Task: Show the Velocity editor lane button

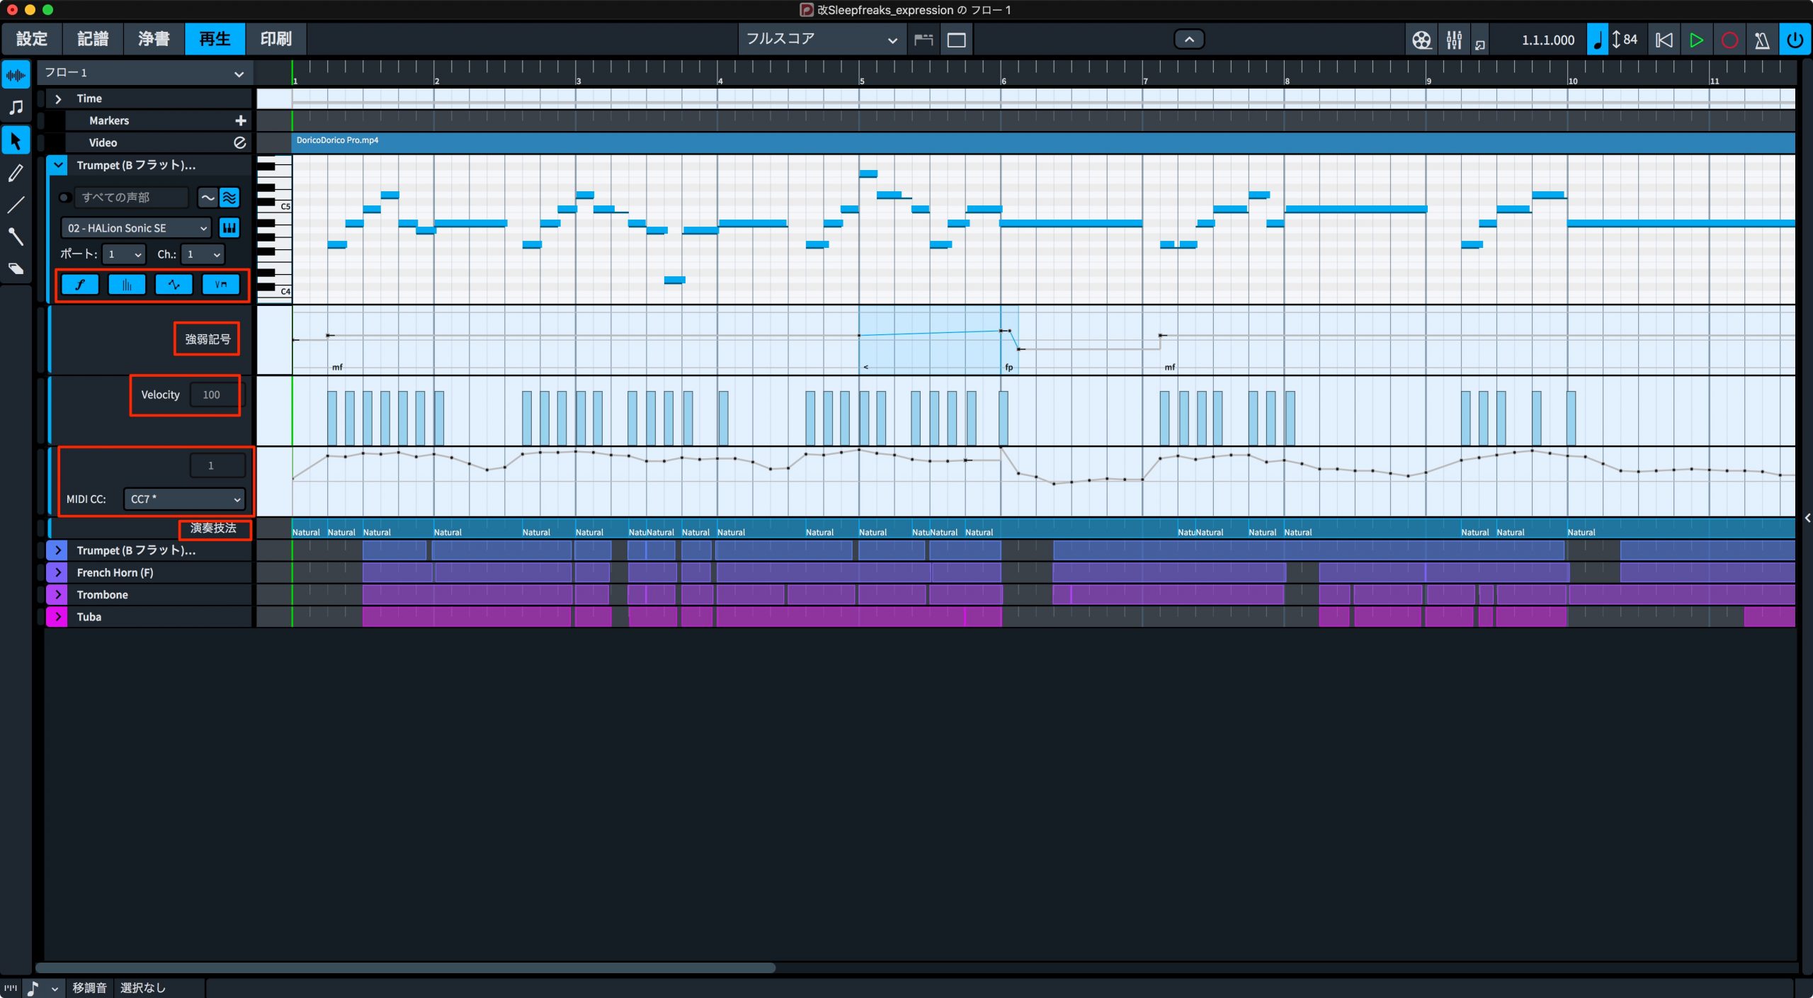Action: point(127,285)
